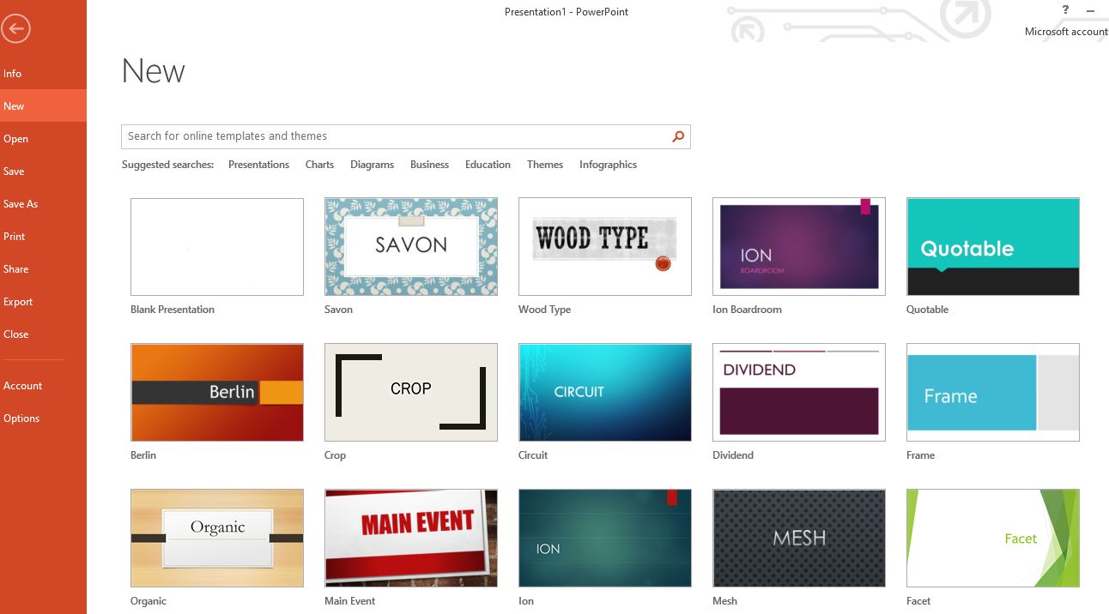Screen dimensions: 1109x614
Task: Choose the Dividend theme thumbnail
Action: [x=799, y=393]
